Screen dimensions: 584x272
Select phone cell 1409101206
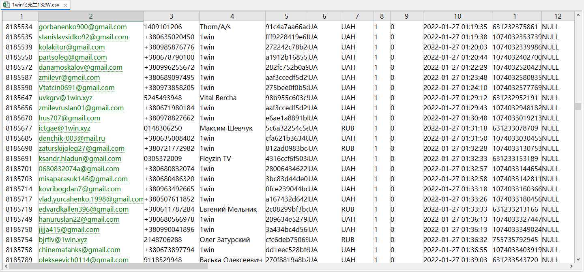pyautogui.click(x=172, y=27)
